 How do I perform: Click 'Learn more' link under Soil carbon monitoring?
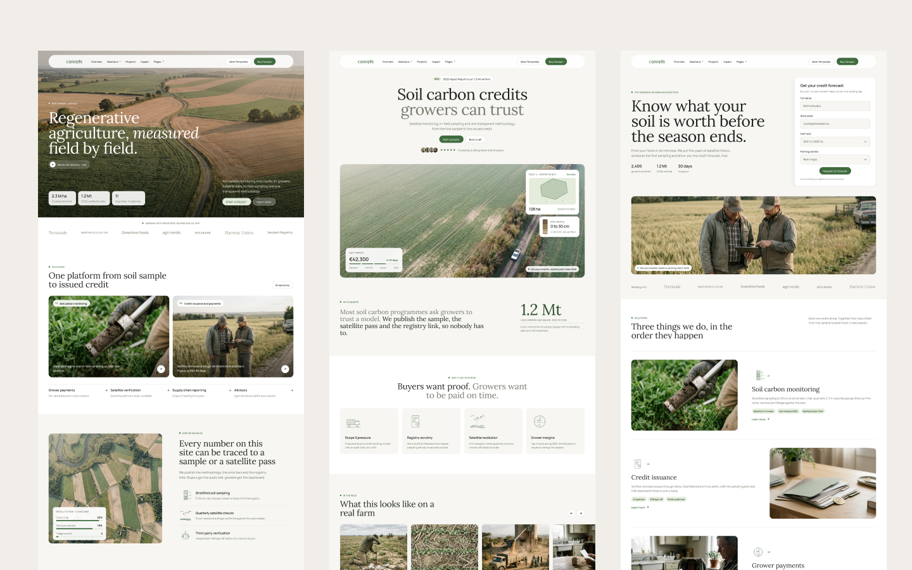(x=761, y=419)
